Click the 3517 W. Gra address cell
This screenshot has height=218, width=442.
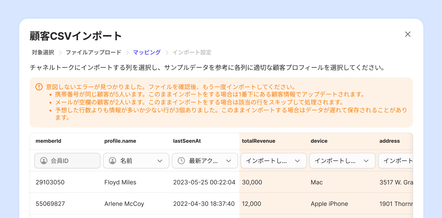(x=396, y=182)
